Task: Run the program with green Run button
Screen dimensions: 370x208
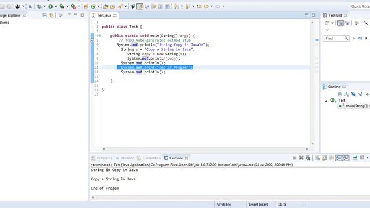Action: (x=50, y=6)
